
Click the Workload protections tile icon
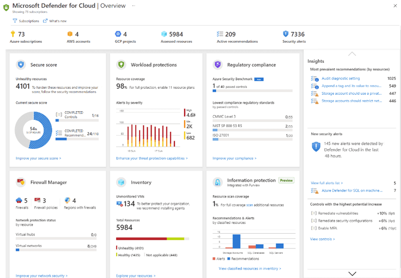(x=121, y=65)
